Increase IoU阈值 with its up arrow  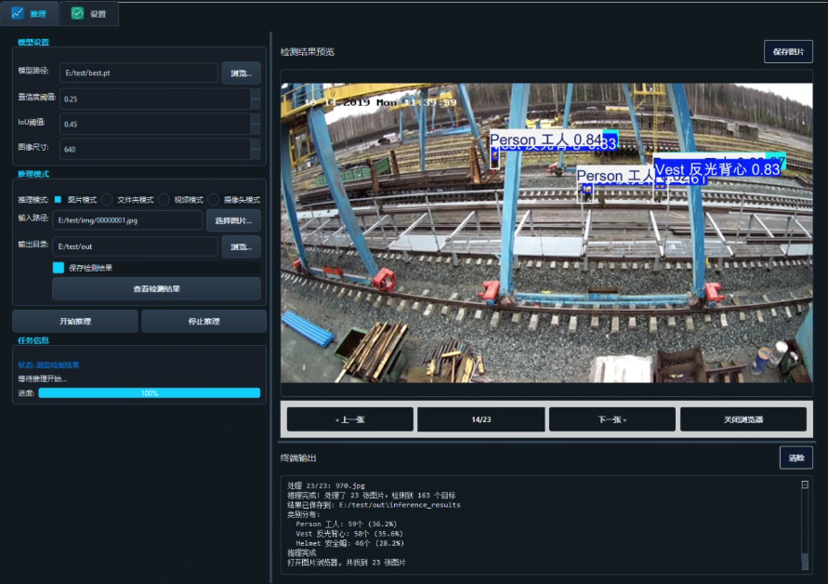[x=256, y=119]
